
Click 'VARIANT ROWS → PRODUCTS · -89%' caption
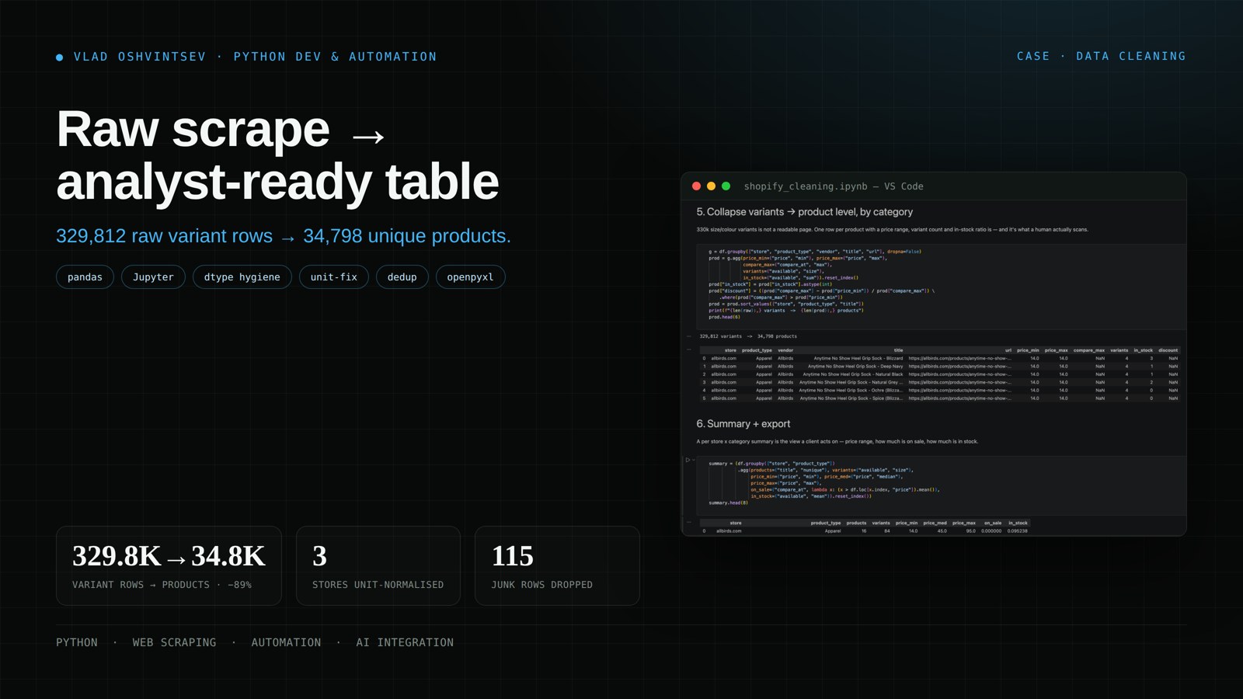pos(162,585)
